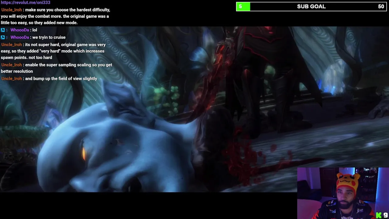Click the "lol" chat message text
389x219 pixels.
click(x=35, y=30)
